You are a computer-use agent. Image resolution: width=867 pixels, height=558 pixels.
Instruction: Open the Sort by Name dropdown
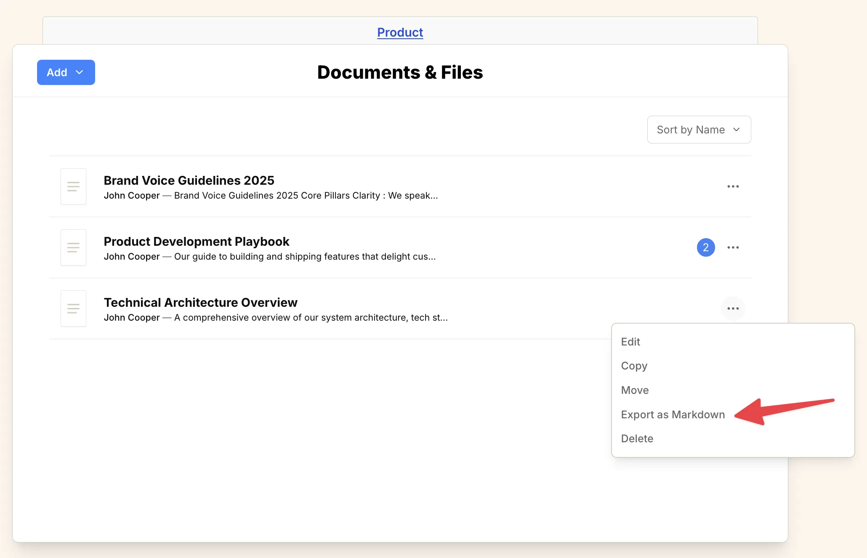[699, 130]
